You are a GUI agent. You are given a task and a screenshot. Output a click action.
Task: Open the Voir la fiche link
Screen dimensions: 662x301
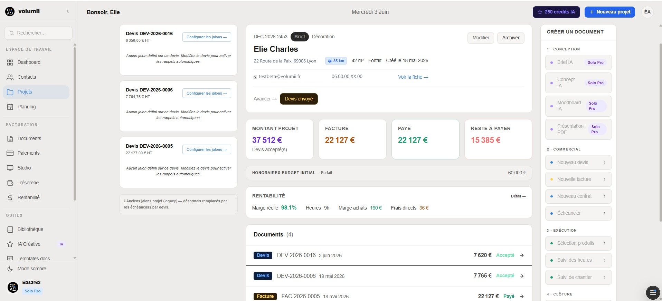click(413, 77)
